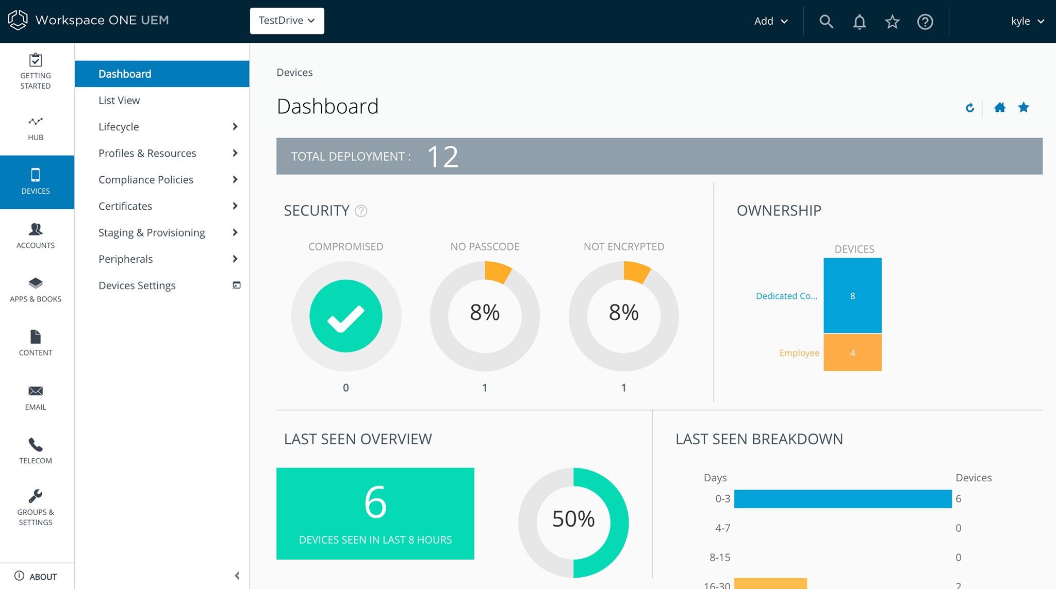Open the Email section icon
The image size is (1056, 589).
pyautogui.click(x=35, y=396)
